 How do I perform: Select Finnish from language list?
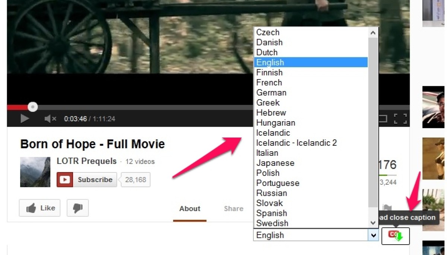click(x=311, y=72)
